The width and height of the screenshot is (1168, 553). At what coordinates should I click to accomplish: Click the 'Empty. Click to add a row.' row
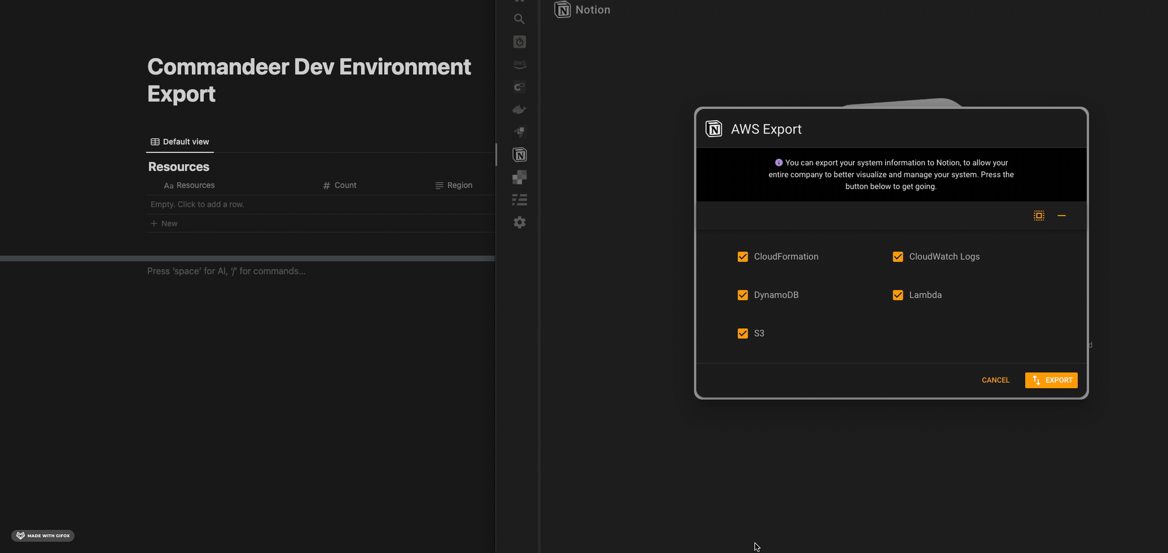[x=320, y=204]
